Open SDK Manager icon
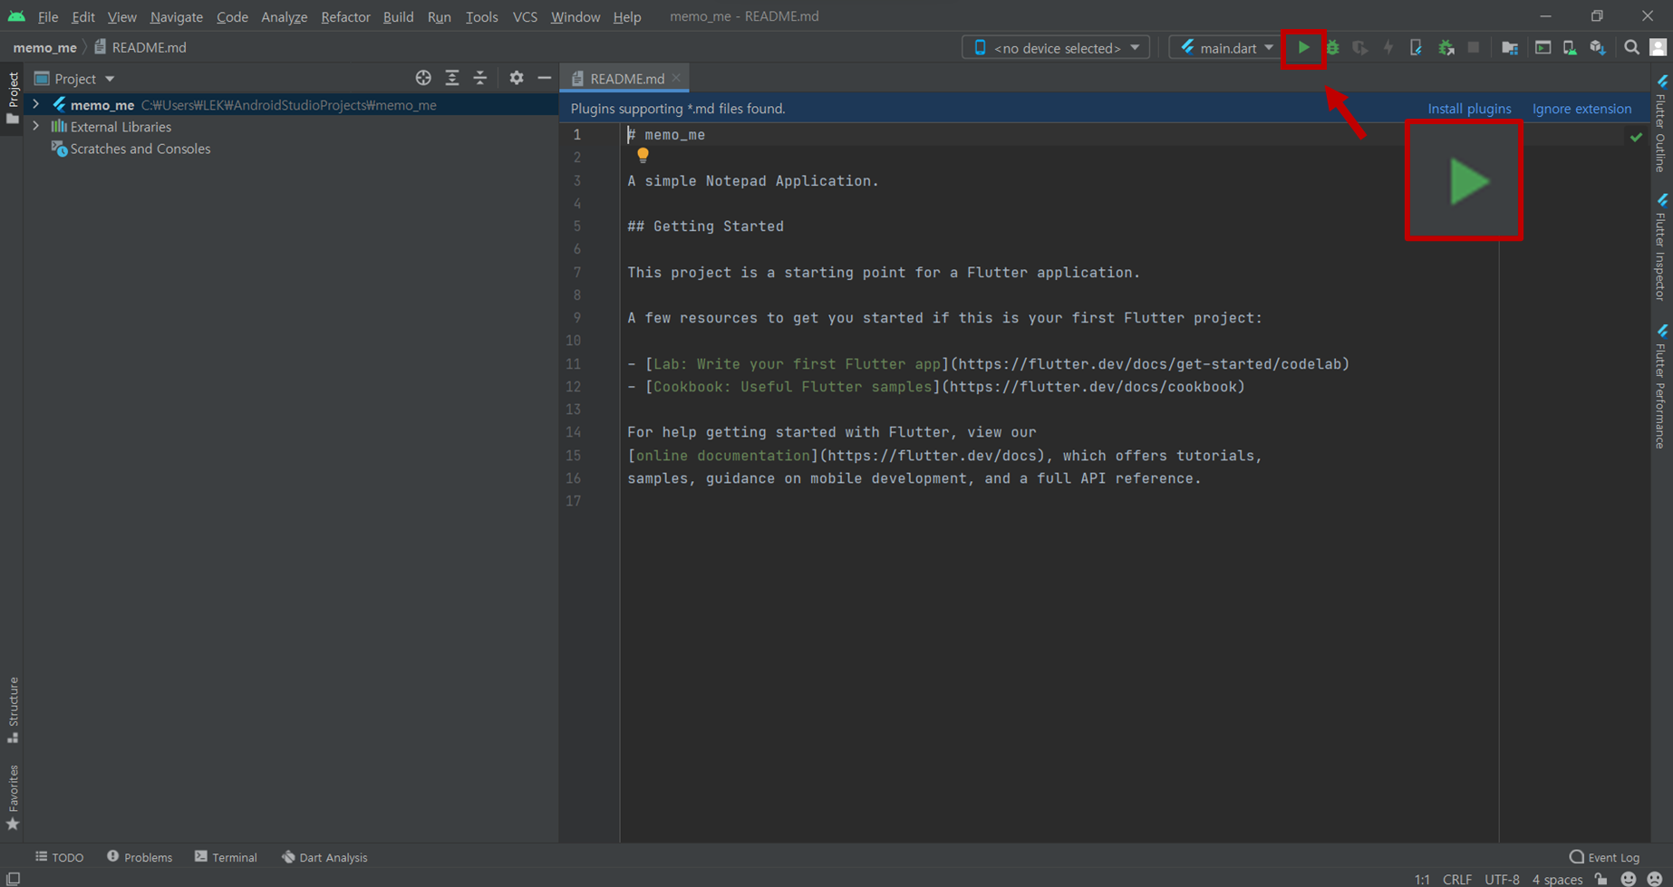 [1598, 47]
